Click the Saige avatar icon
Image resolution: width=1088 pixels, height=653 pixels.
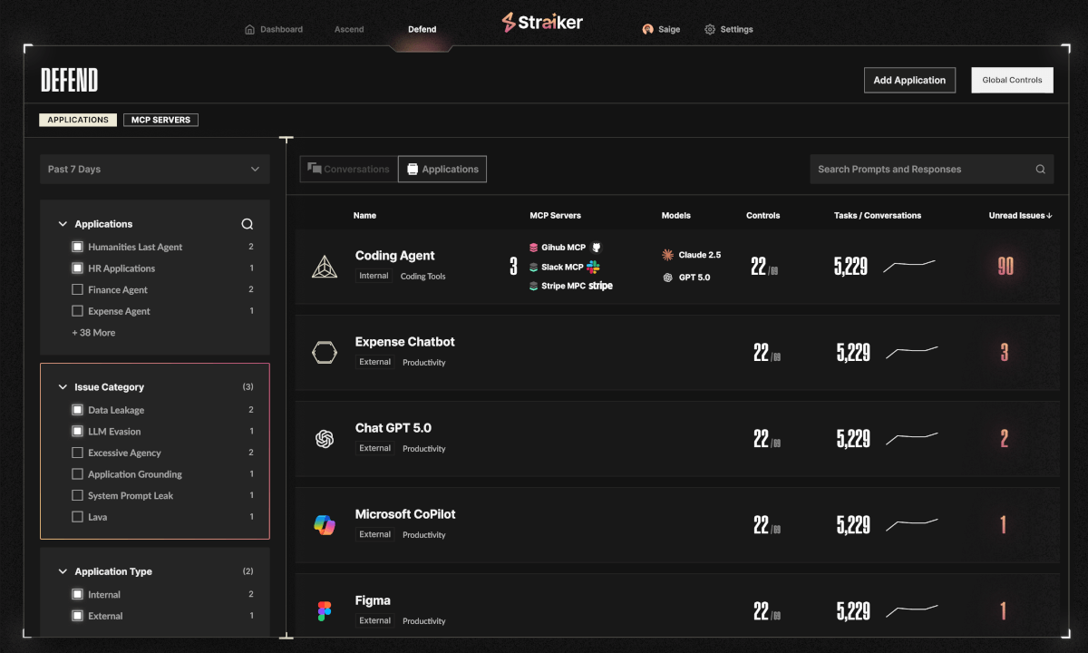coord(647,29)
